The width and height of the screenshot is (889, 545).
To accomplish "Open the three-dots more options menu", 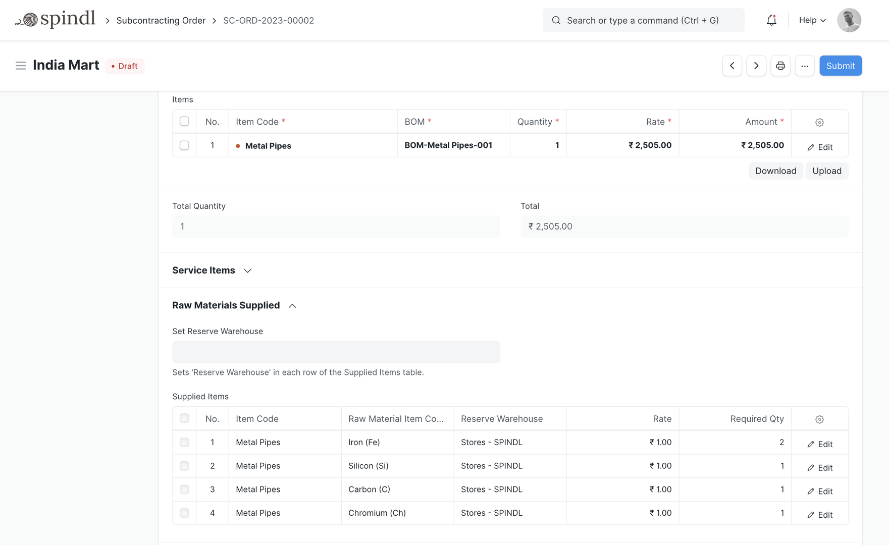I will [x=805, y=66].
